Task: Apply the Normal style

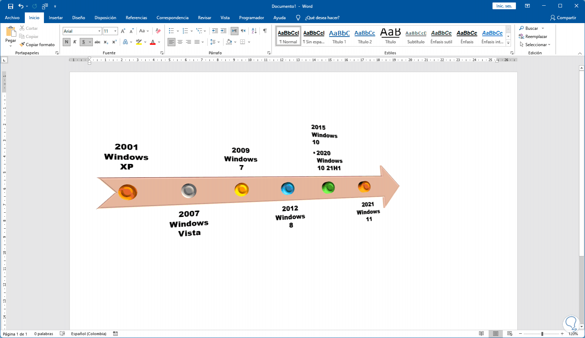Action: tap(288, 36)
